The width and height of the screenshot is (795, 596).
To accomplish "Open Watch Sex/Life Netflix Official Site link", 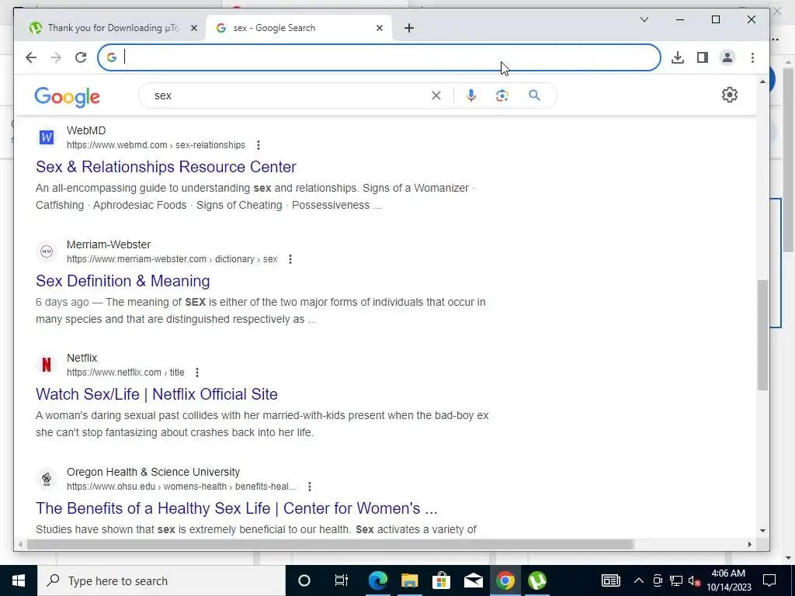I will click(x=157, y=394).
